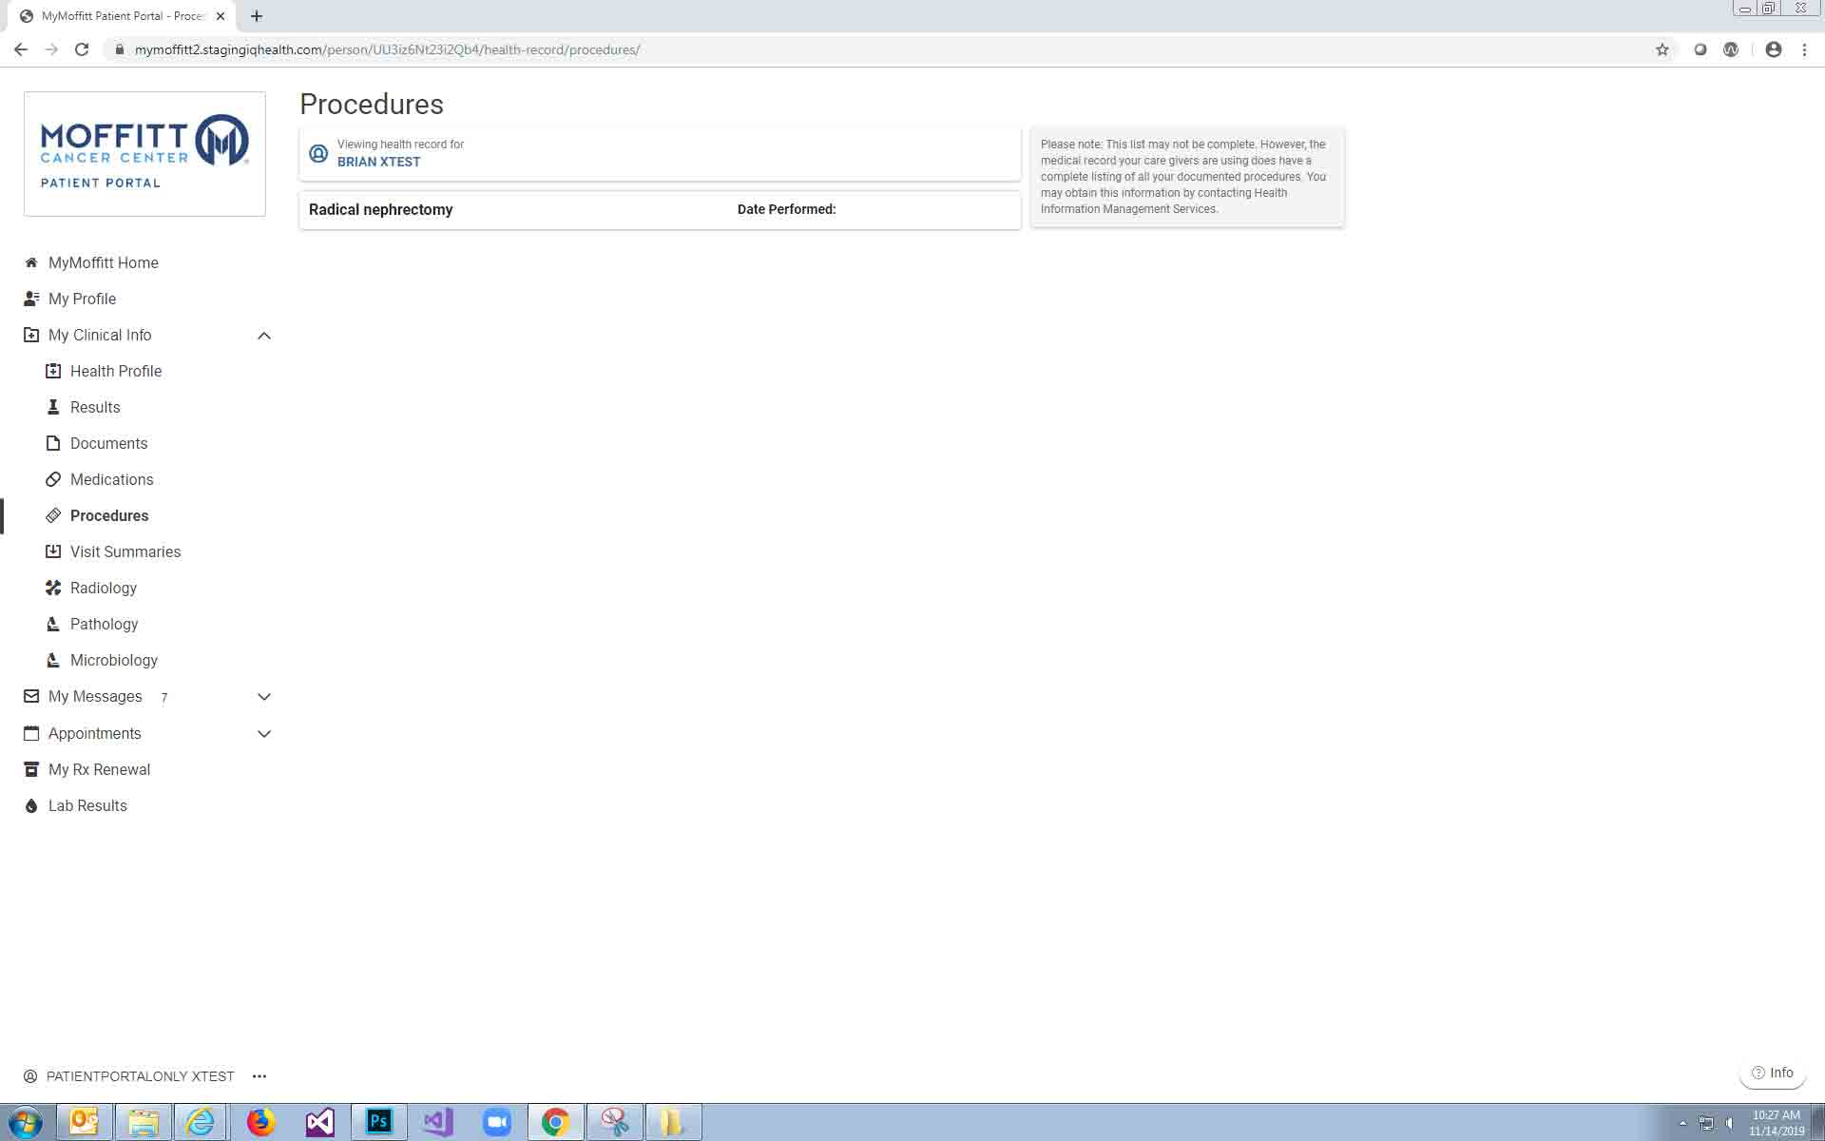Click the Info help button
The width and height of the screenshot is (1825, 1141).
tap(1772, 1073)
